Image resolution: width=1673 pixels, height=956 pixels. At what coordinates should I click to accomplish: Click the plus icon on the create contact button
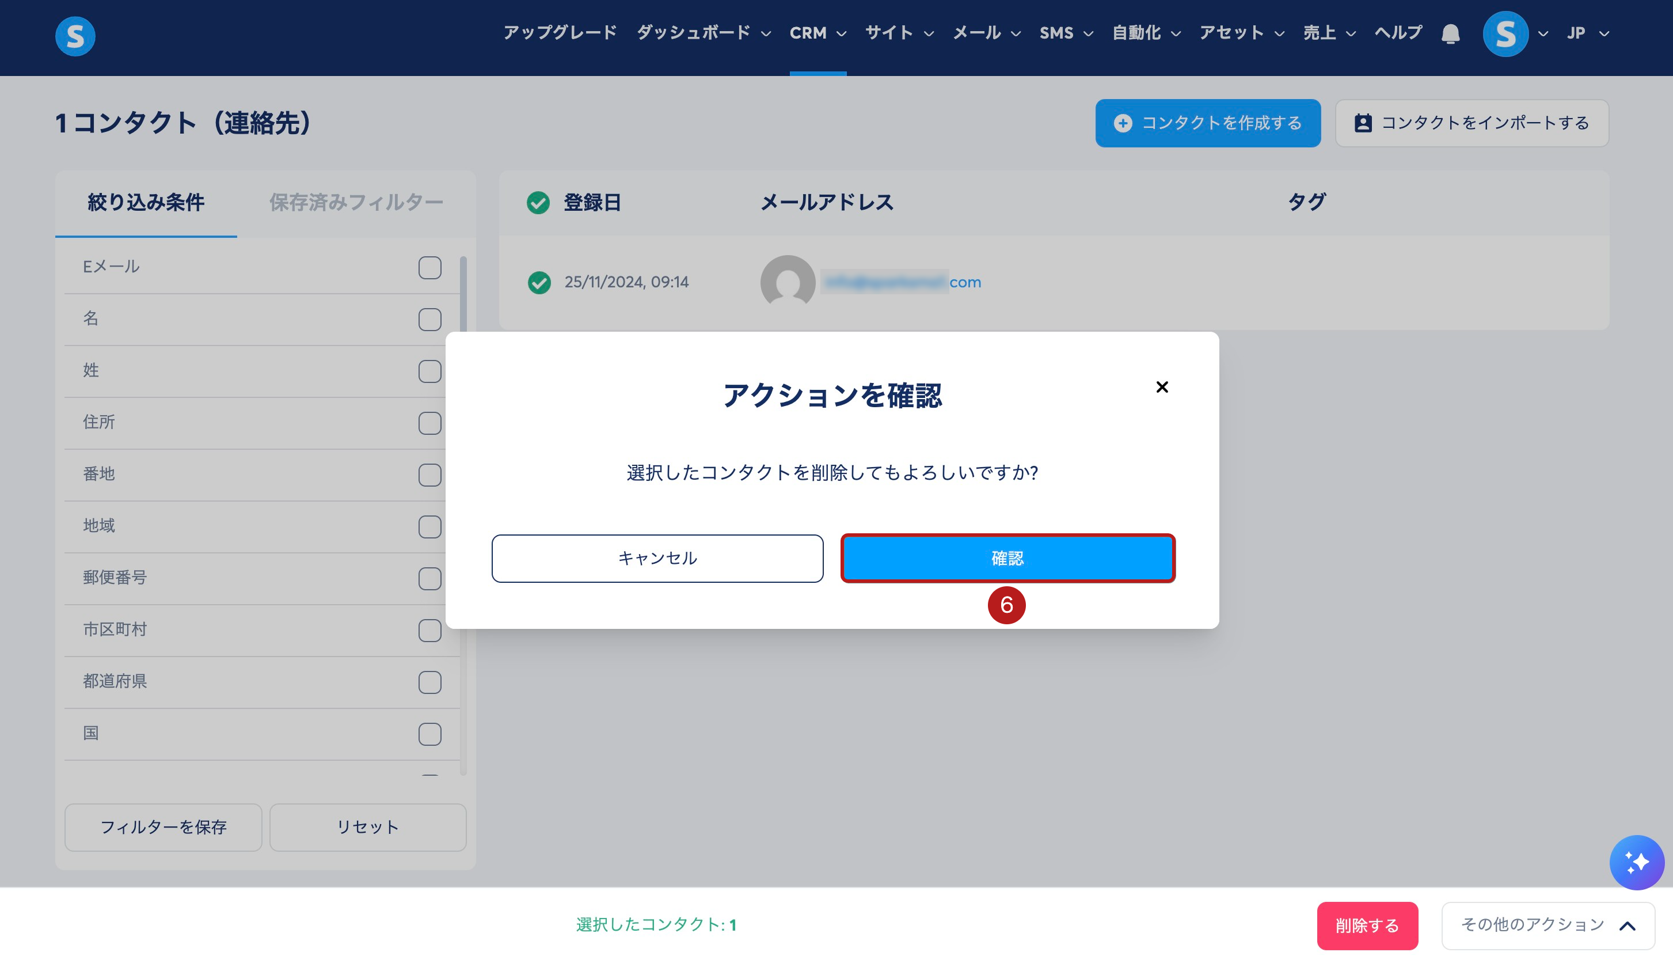1122,123
